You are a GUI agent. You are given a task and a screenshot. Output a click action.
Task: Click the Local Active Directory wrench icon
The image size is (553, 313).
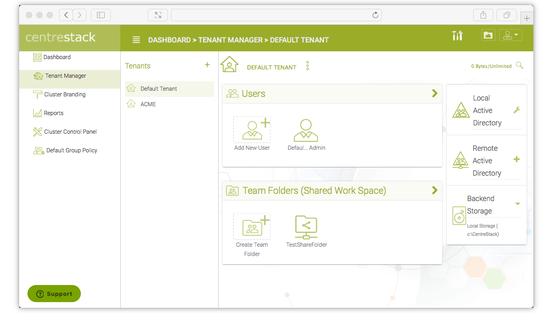pyautogui.click(x=516, y=110)
